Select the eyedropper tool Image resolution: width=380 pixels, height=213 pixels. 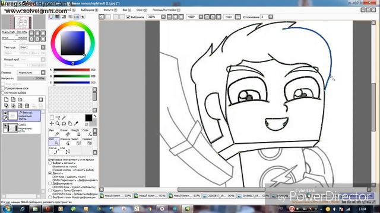click(76, 124)
